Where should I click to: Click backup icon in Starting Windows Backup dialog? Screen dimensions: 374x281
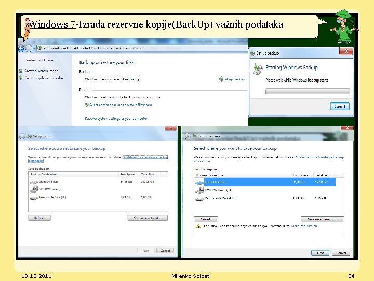pos(258,69)
